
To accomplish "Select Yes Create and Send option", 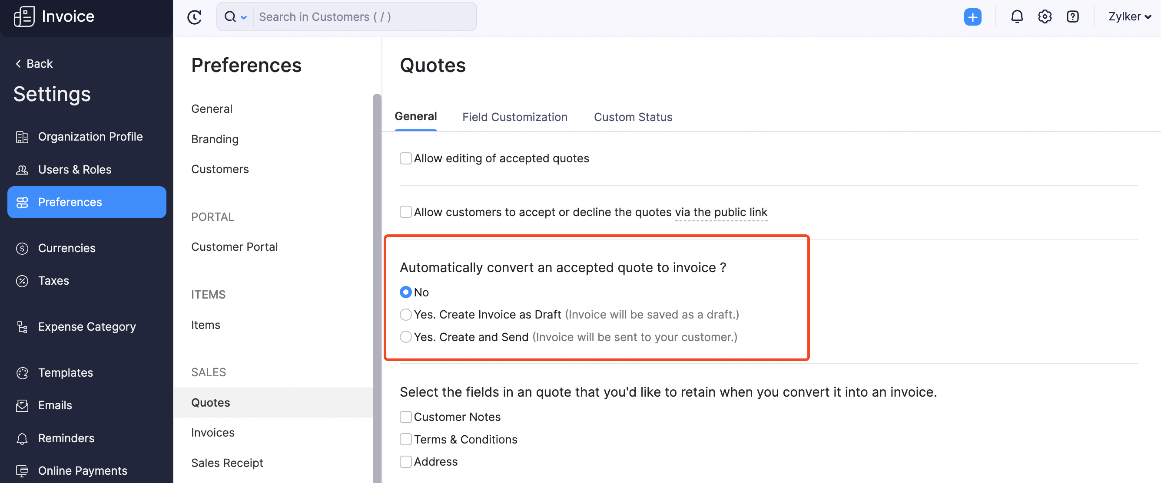I will point(405,337).
